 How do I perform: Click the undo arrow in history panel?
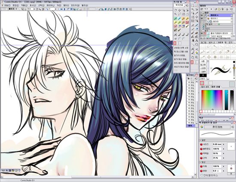point(188,79)
